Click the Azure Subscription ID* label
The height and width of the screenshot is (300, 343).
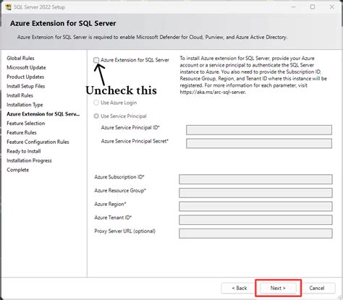pyautogui.click(x=119, y=177)
